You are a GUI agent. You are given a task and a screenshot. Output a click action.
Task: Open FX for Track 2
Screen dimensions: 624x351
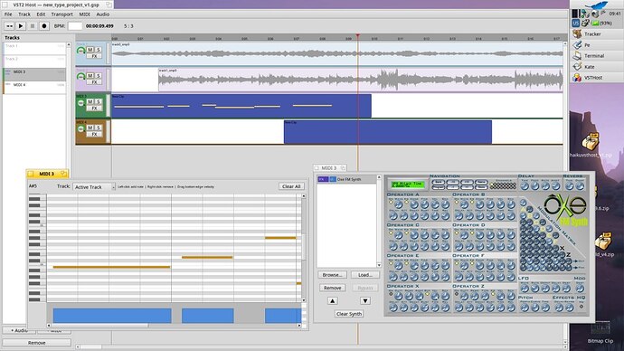[94, 82]
